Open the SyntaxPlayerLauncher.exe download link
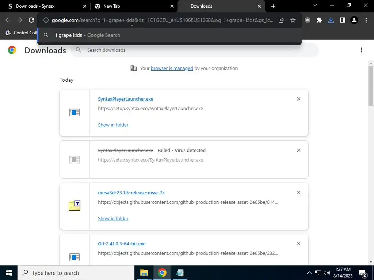This screenshot has height=280, width=374. [126, 99]
